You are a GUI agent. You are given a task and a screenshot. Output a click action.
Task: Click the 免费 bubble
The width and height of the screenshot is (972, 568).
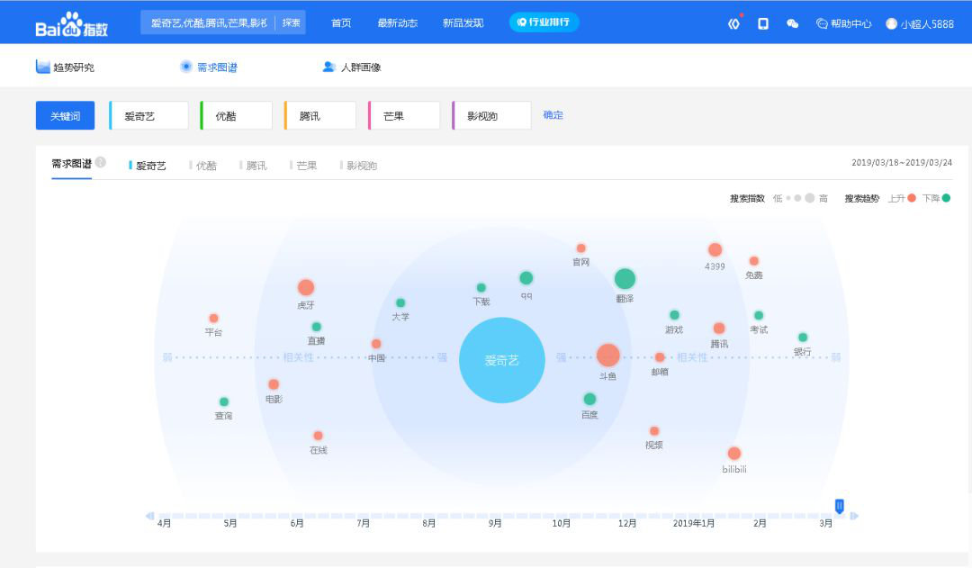click(x=754, y=261)
